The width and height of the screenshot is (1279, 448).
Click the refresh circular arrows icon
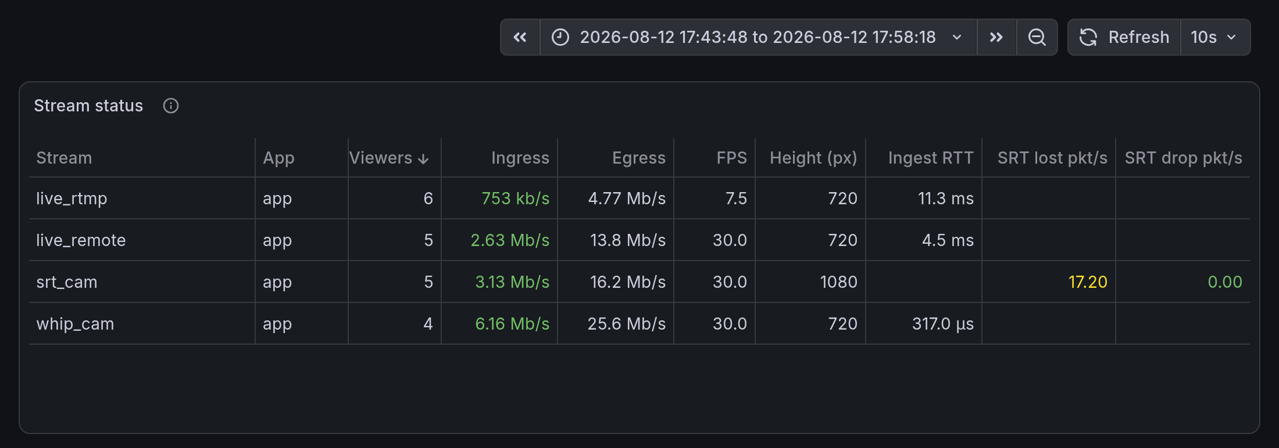pos(1088,37)
